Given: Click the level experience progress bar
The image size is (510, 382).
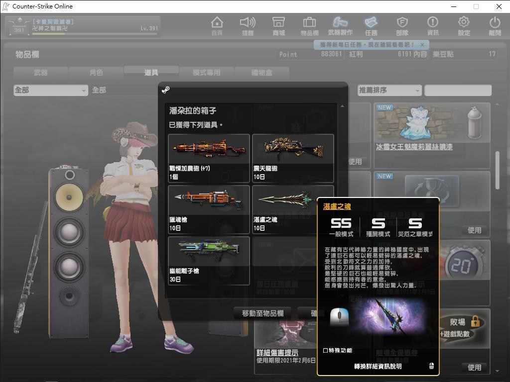Looking at the screenshot, I should (95, 33).
